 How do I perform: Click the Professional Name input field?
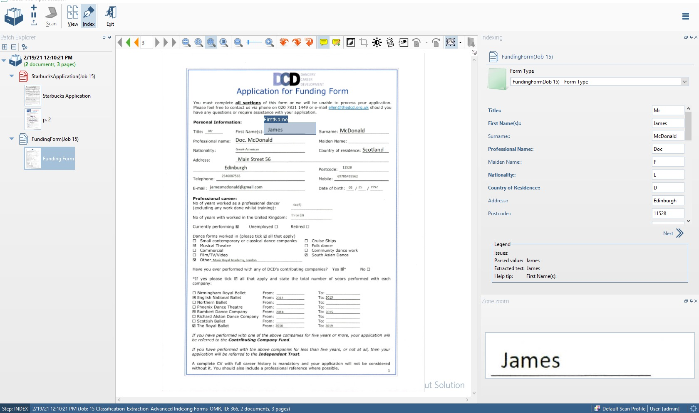click(x=668, y=149)
